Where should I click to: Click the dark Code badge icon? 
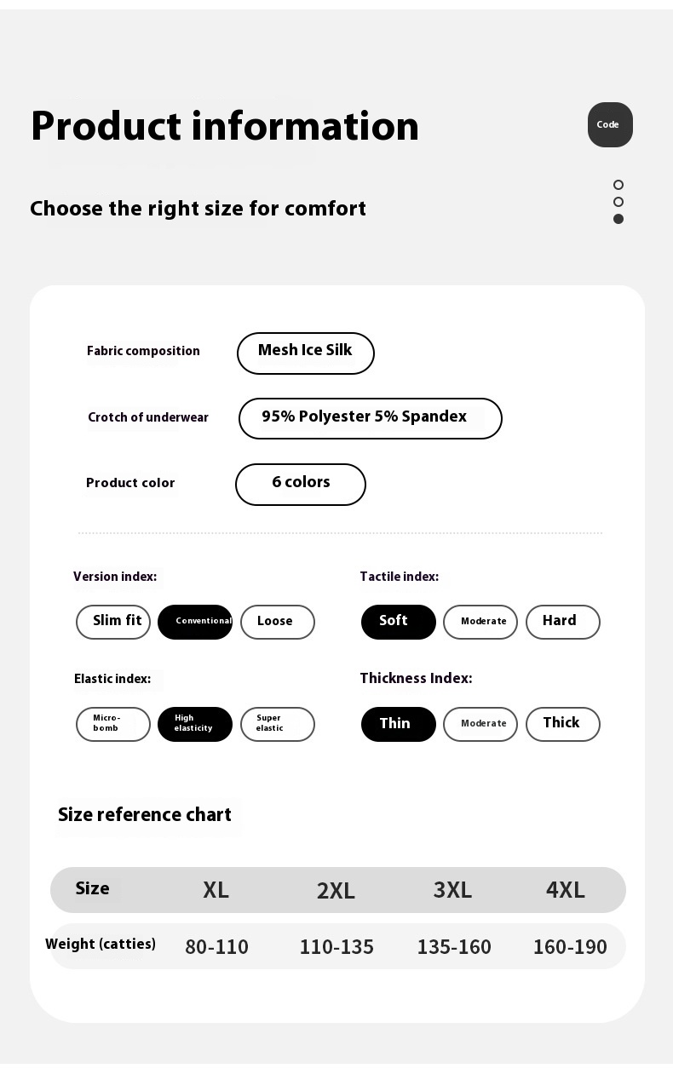tap(610, 125)
